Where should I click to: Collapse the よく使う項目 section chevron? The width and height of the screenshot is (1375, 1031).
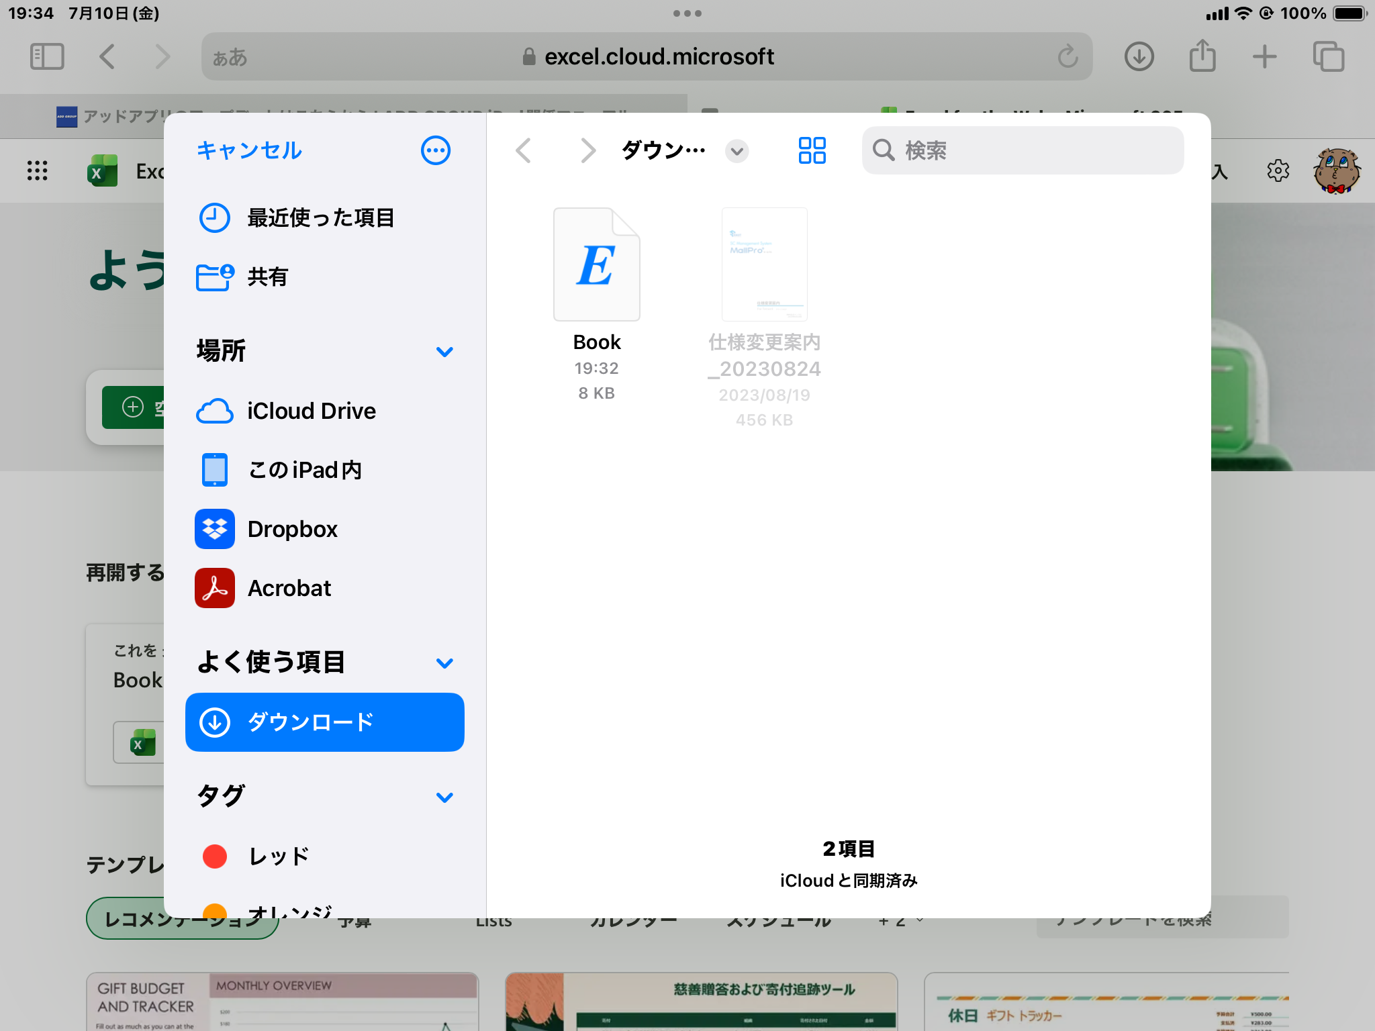pyautogui.click(x=444, y=663)
